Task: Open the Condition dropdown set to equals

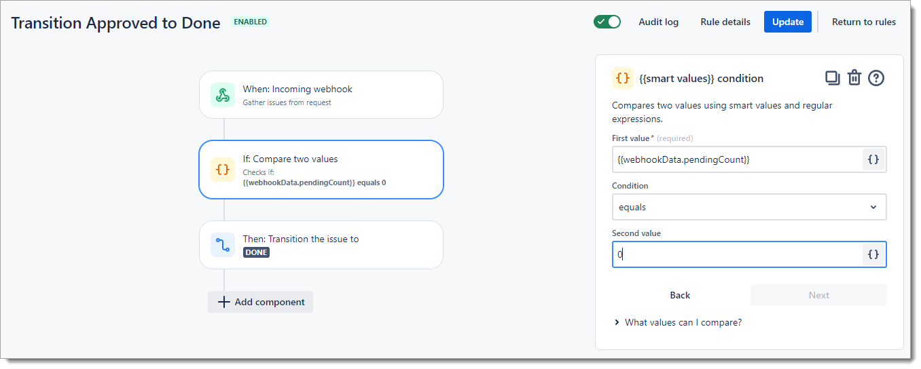Action: point(748,207)
